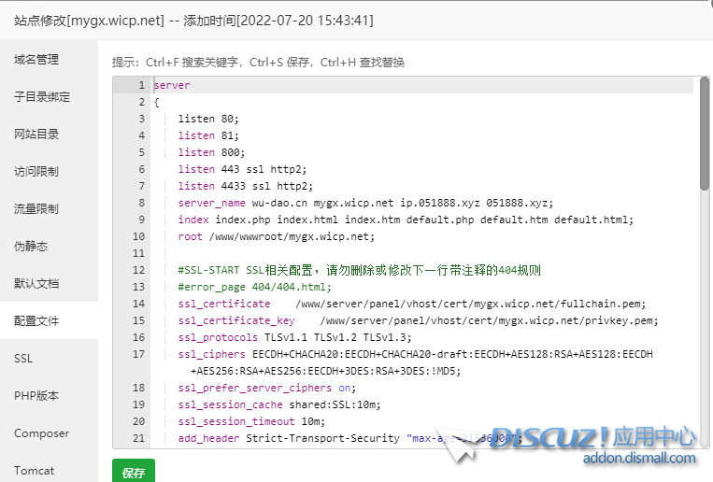Click 'listen 443 ssl http2;' line
Screen dimensions: 713x482
point(242,169)
